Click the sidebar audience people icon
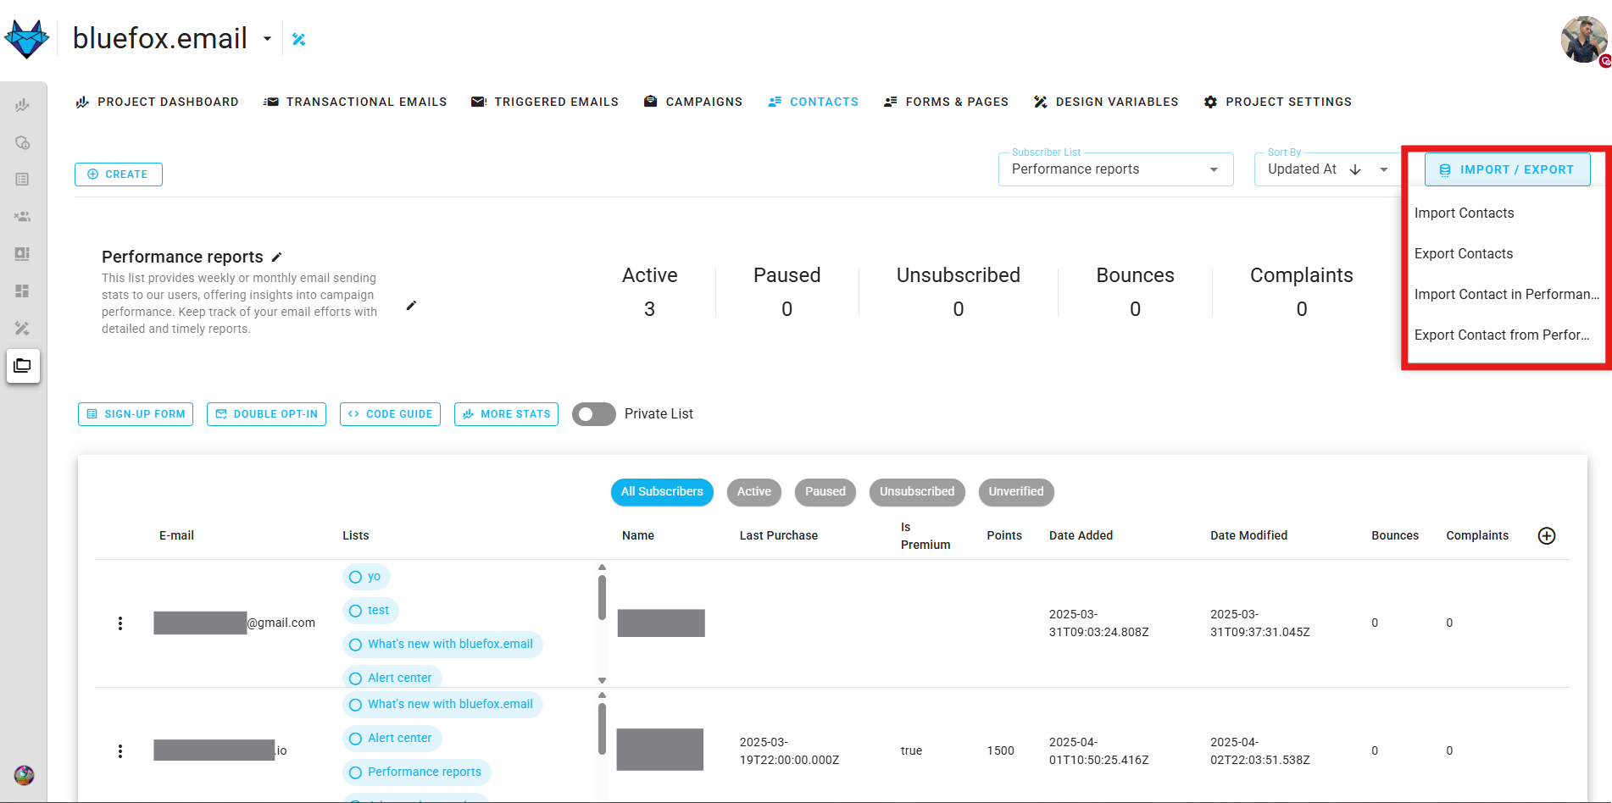The image size is (1612, 803). [23, 217]
